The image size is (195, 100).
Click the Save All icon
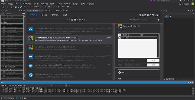pyautogui.click(x=21, y=7)
